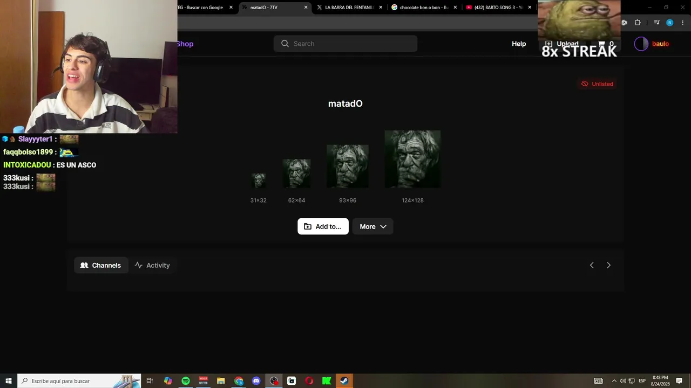Image resolution: width=691 pixels, height=388 pixels.
Task: Switch to BARTO SONG 3 YouTube tab
Action: (499, 8)
